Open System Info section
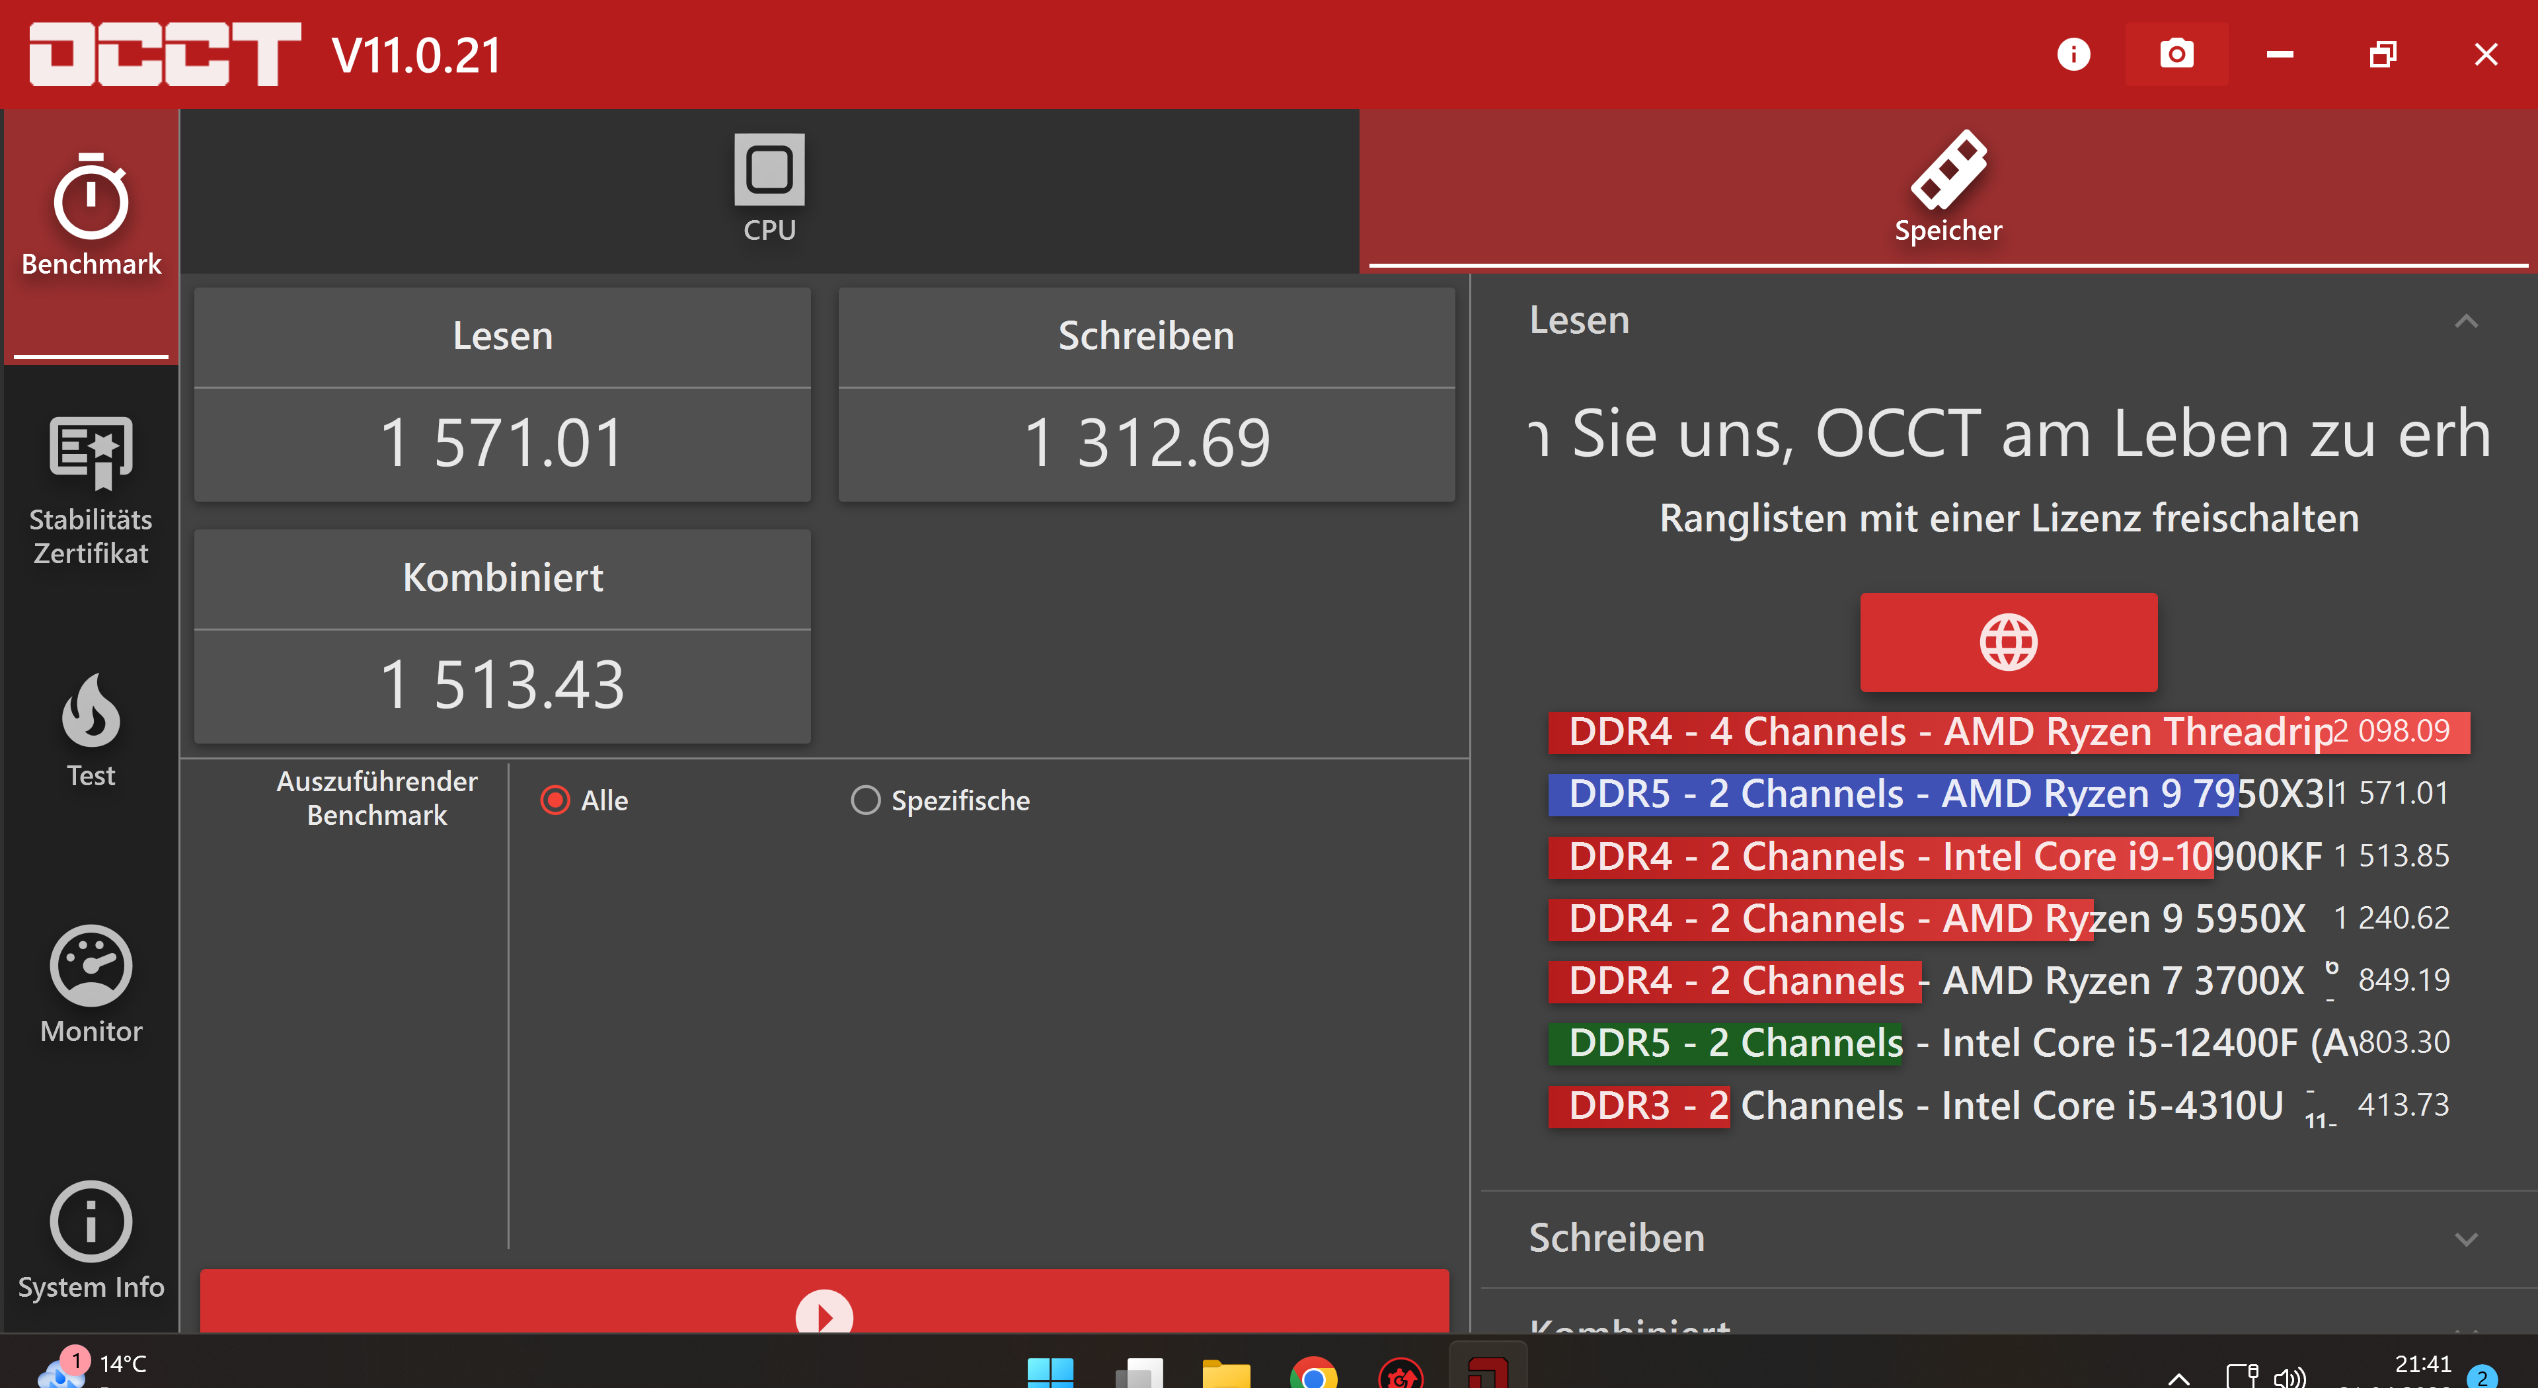2538x1388 pixels. coord(91,1240)
